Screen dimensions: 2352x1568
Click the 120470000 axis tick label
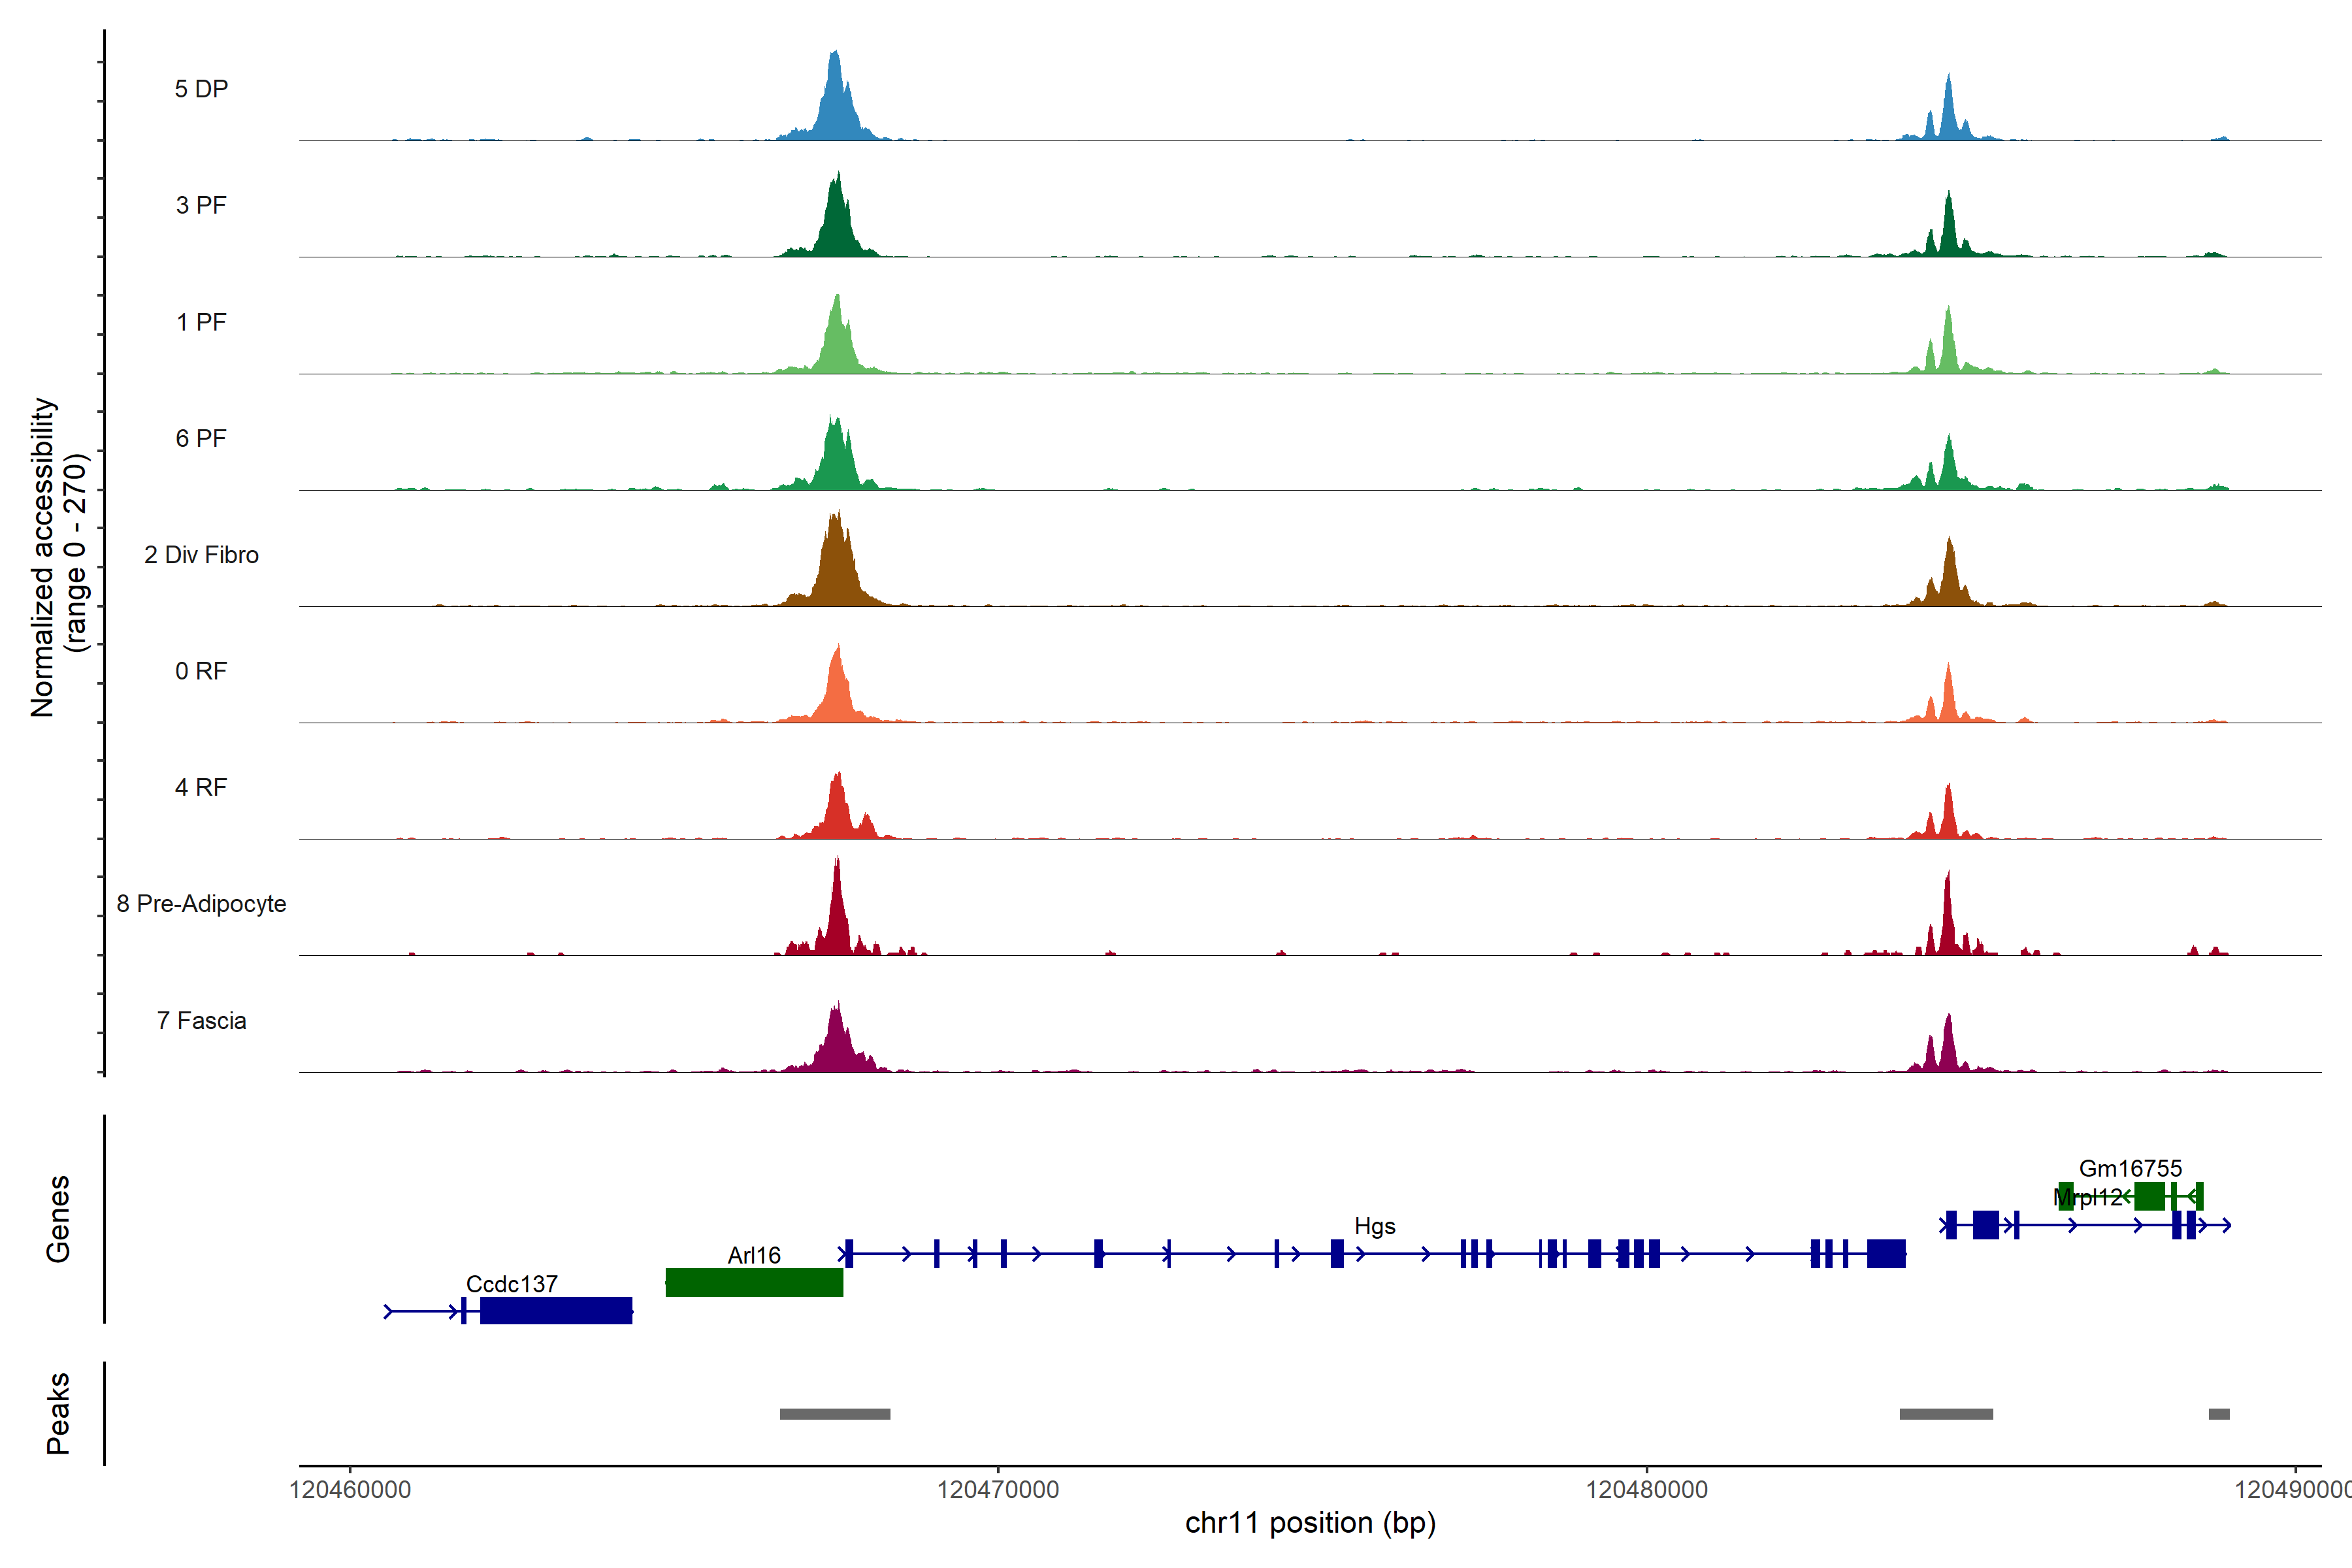point(997,1490)
